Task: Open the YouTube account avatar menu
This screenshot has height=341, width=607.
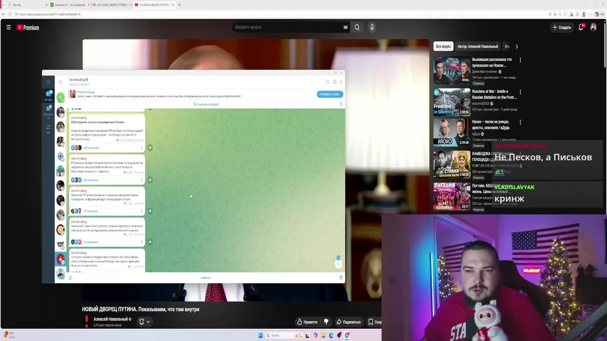Action: click(593, 27)
